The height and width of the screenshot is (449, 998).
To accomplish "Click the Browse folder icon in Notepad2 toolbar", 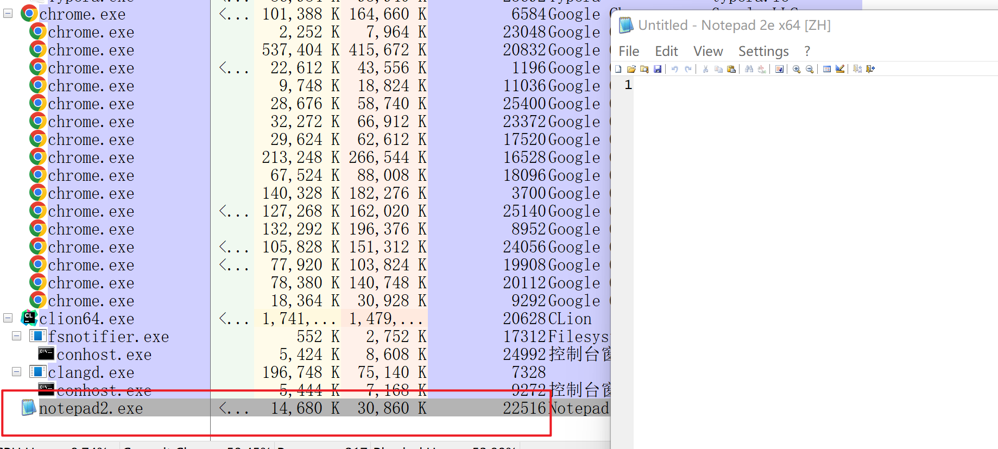I will tap(645, 69).
